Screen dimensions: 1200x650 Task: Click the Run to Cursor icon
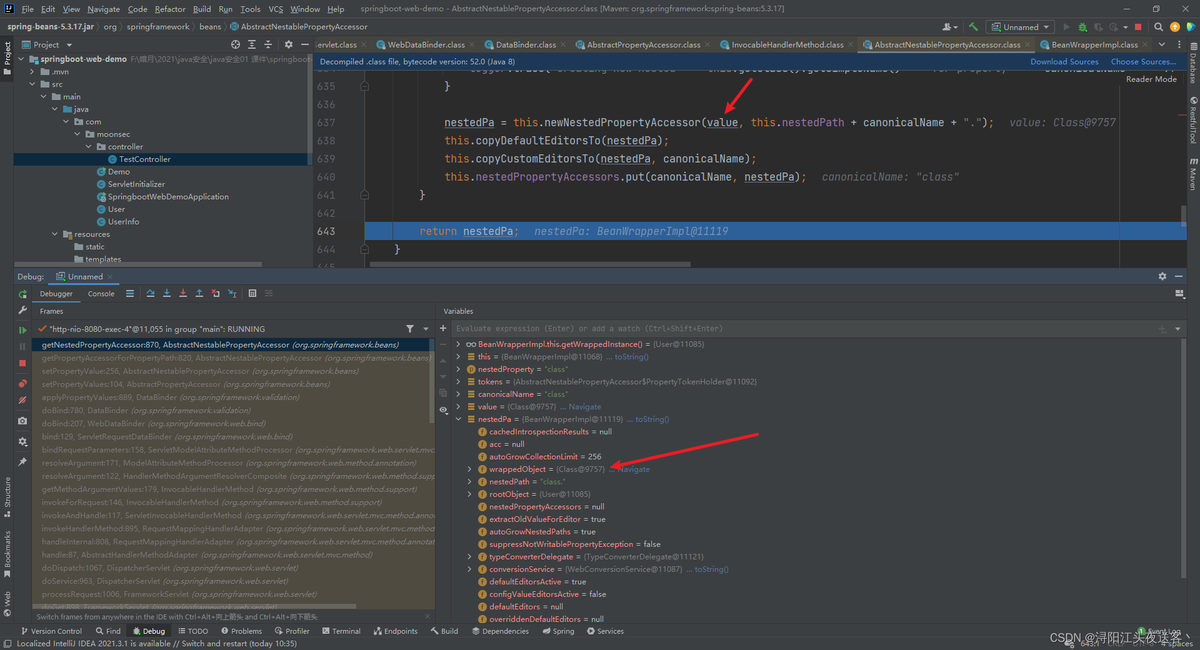pyautogui.click(x=232, y=293)
